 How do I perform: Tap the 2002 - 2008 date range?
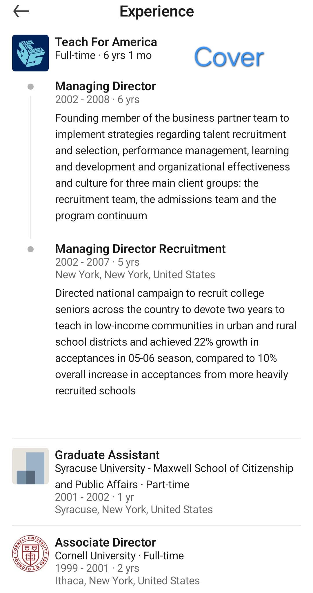tap(83, 100)
